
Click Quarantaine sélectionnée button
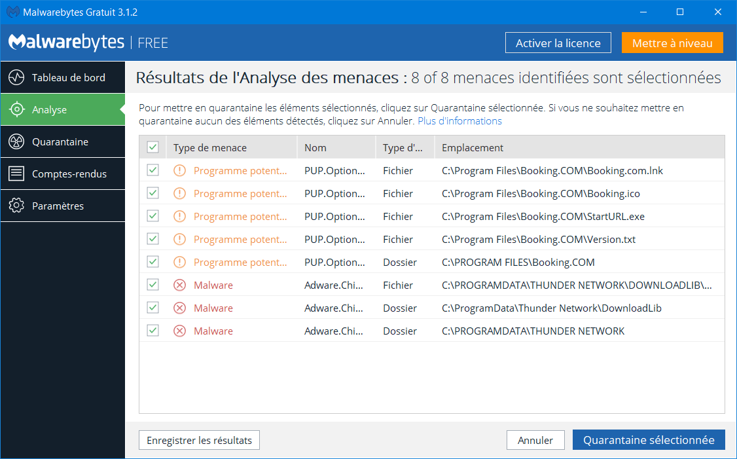(x=649, y=440)
